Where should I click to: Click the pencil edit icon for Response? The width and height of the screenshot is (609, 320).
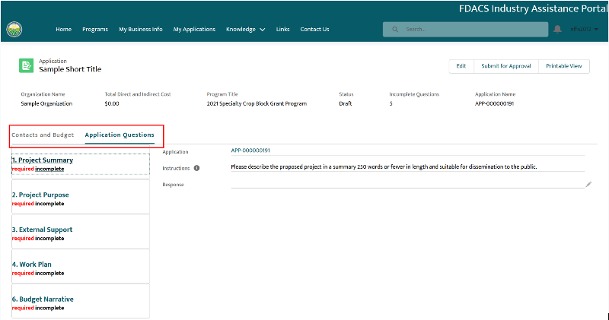(588, 184)
